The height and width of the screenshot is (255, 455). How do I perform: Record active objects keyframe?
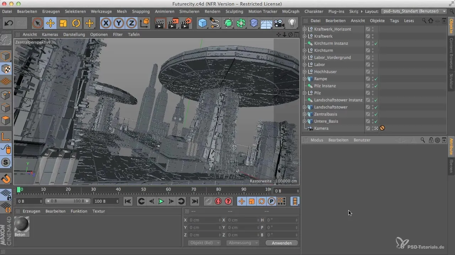pos(208,201)
